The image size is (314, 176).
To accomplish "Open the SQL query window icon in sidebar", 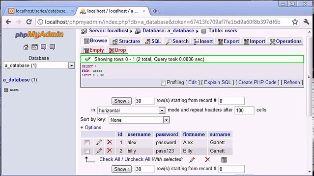I will [35, 47].
